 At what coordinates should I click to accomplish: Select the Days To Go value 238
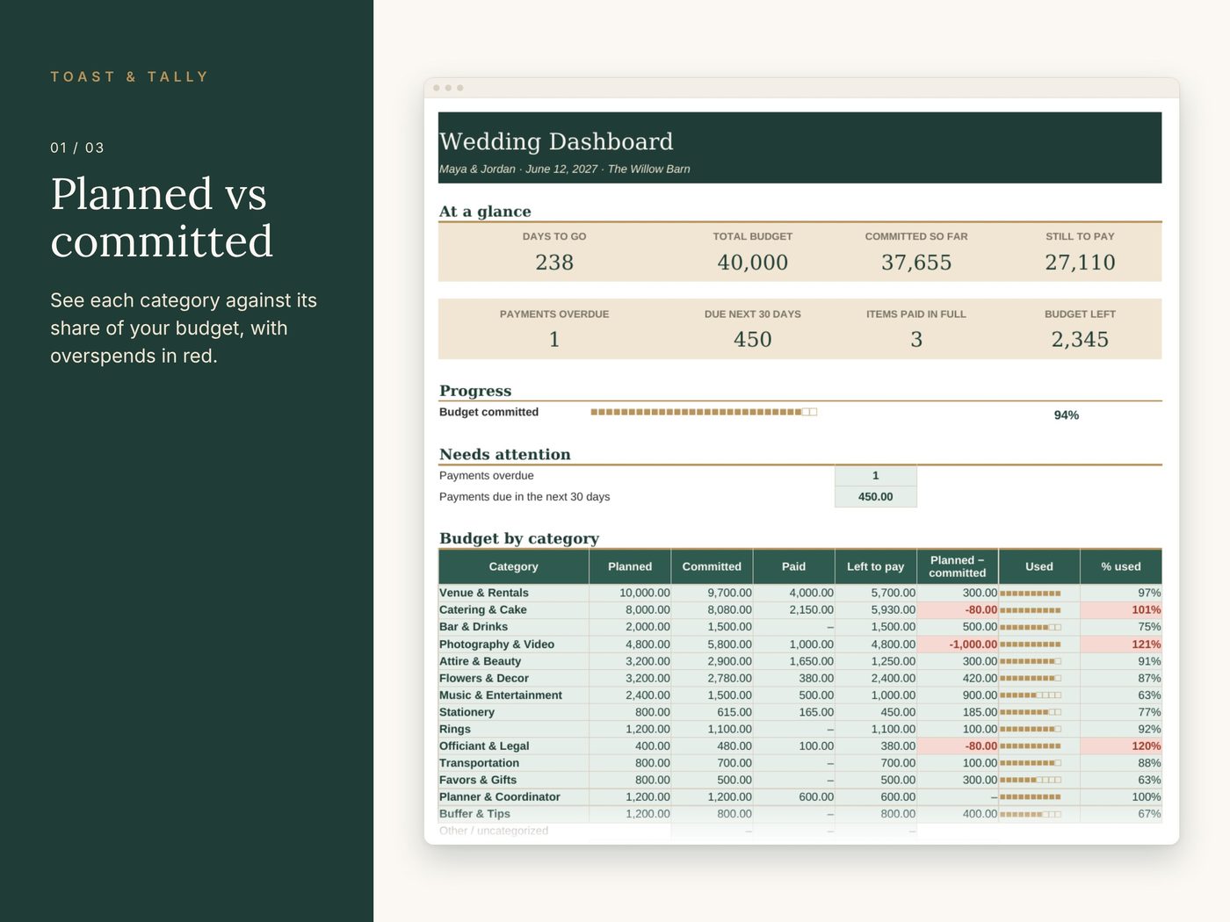click(554, 263)
